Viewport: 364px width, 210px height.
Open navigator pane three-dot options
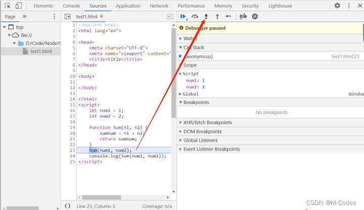pos(54,17)
